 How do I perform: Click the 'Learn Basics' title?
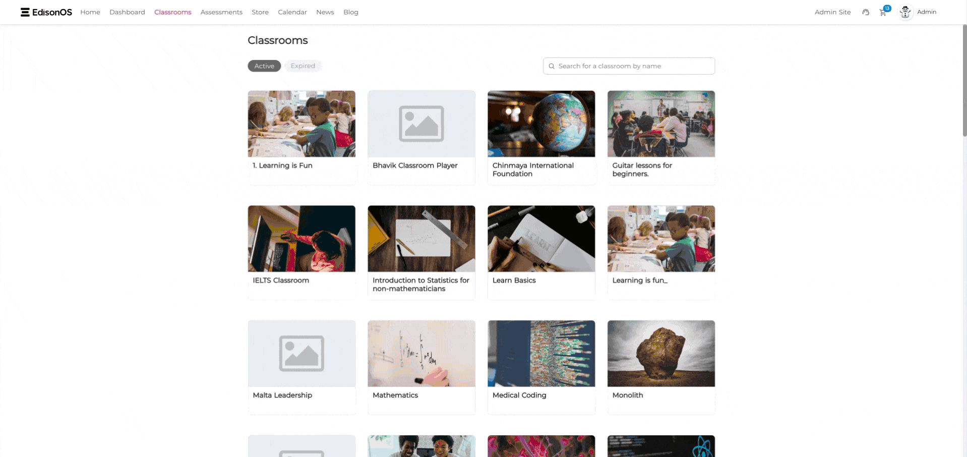514,280
